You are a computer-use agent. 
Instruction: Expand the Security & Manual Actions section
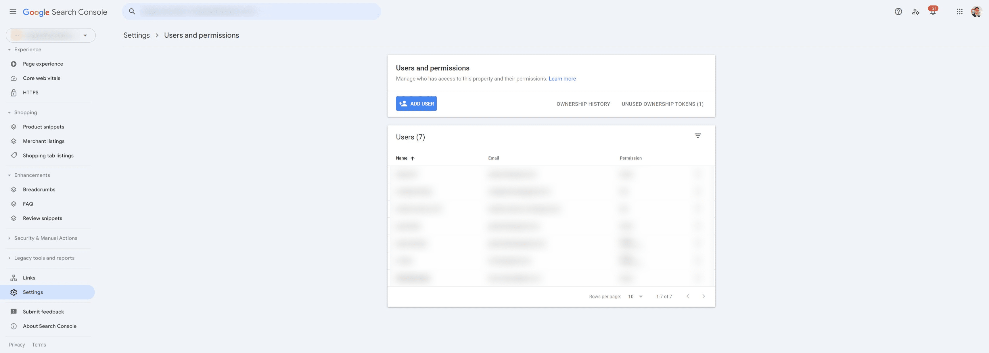pyautogui.click(x=46, y=238)
